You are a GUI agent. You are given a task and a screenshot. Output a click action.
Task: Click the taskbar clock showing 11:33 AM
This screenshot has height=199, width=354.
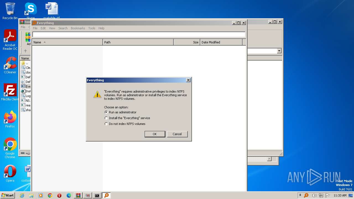tap(340, 195)
